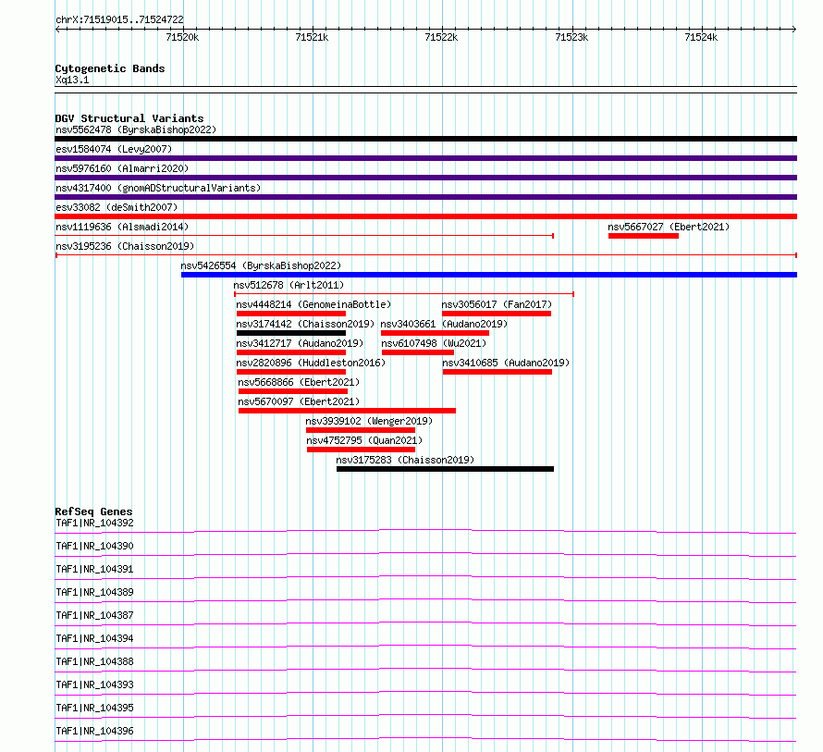Click the 71520k ruler position label

click(182, 37)
